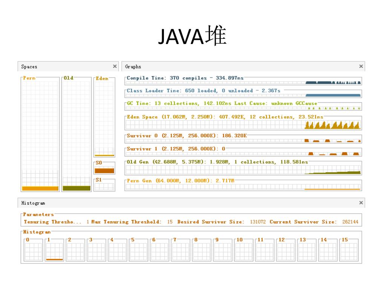Click histogram age bucket 9
Screen dimensions: 386x289
[222, 250]
